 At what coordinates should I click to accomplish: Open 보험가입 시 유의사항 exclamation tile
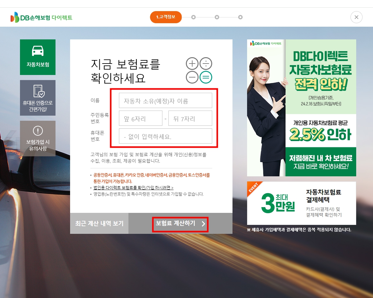pyautogui.click(x=37, y=139)
